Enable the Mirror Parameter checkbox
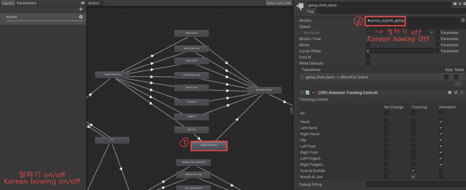 tap(437, 45)
